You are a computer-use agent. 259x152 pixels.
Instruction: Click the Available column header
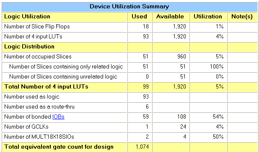pyautogui.click(x=170, y=17)
